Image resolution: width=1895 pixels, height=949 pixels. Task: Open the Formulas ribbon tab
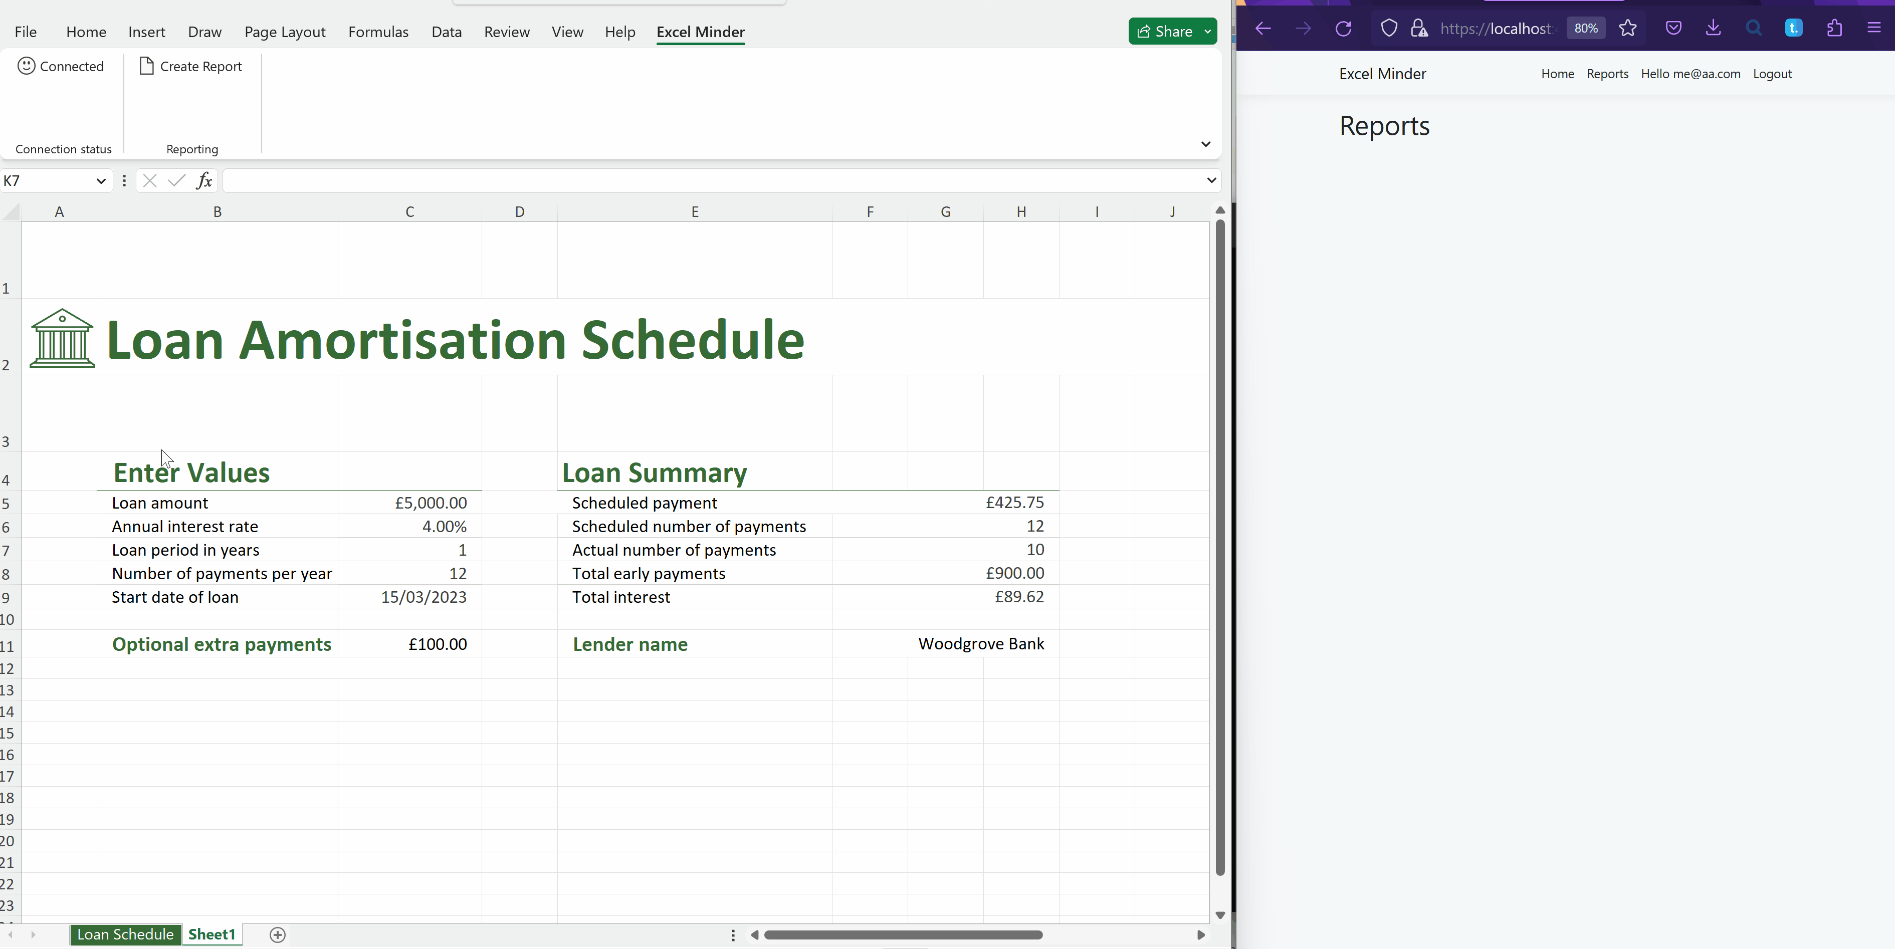click(x=378, y=32)
